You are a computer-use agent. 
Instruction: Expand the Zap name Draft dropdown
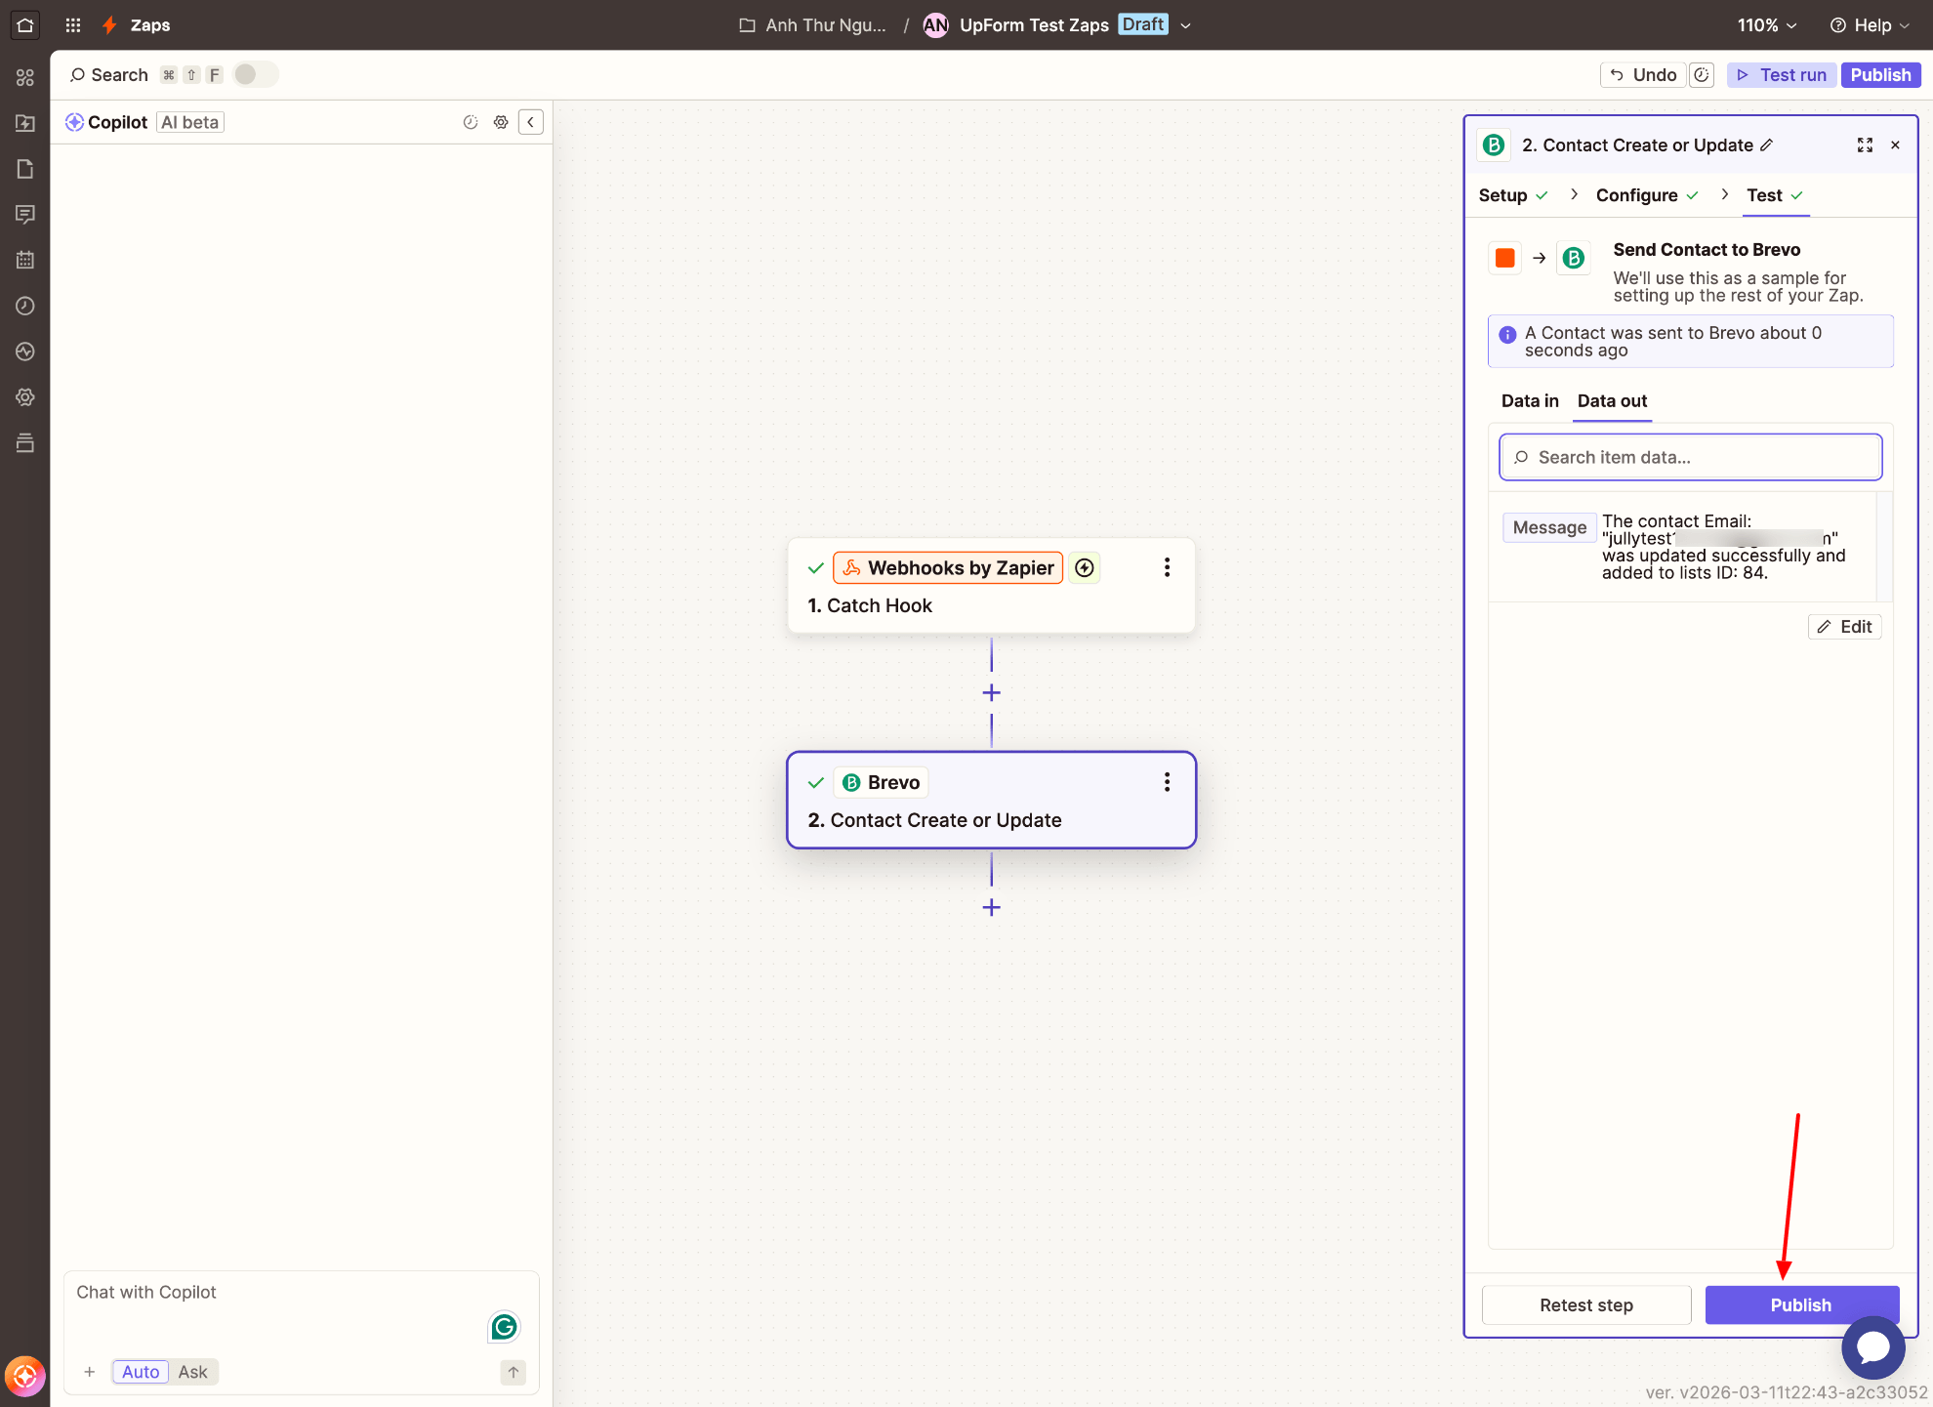(x=1185, y=25)
